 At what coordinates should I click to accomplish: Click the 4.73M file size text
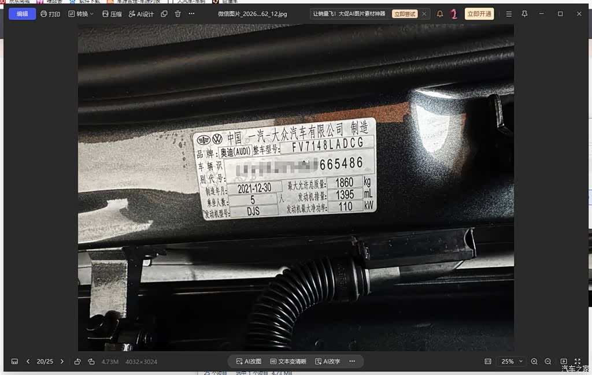[110, 362]
